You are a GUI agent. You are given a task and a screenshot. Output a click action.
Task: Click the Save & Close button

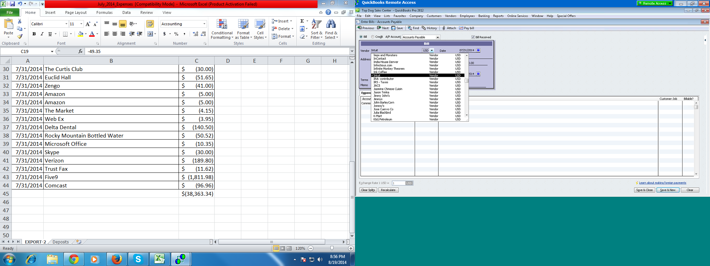[x=644, y=190]
